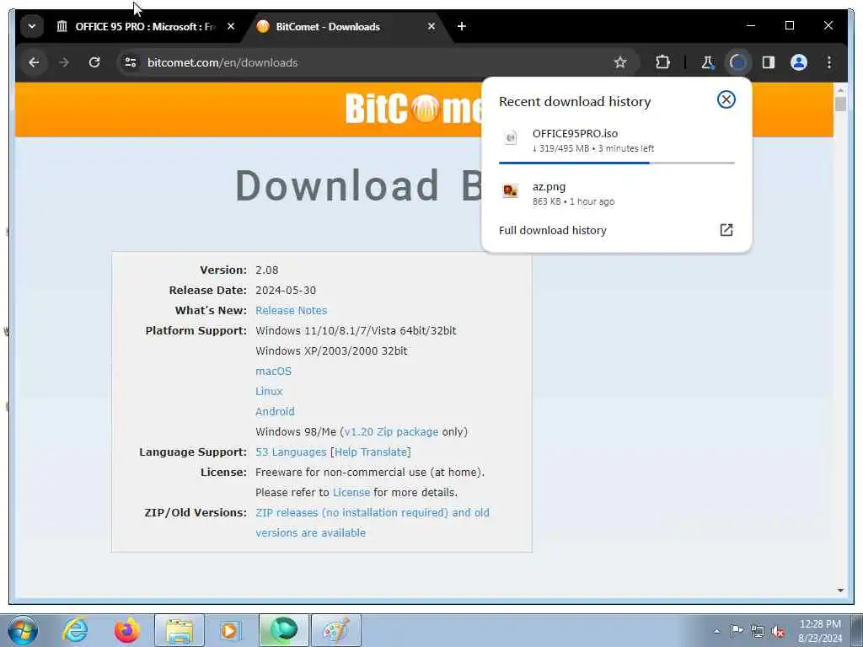Bookmark this page with the star icon
The width and height of the screenshot is (863, 647).
[x=620, y=62]
